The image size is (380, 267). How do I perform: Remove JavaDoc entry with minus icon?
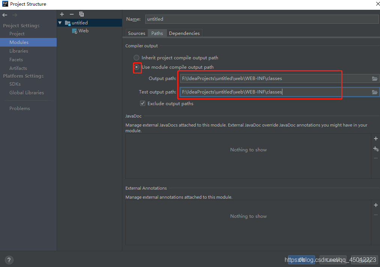click(x=376, y=158)
